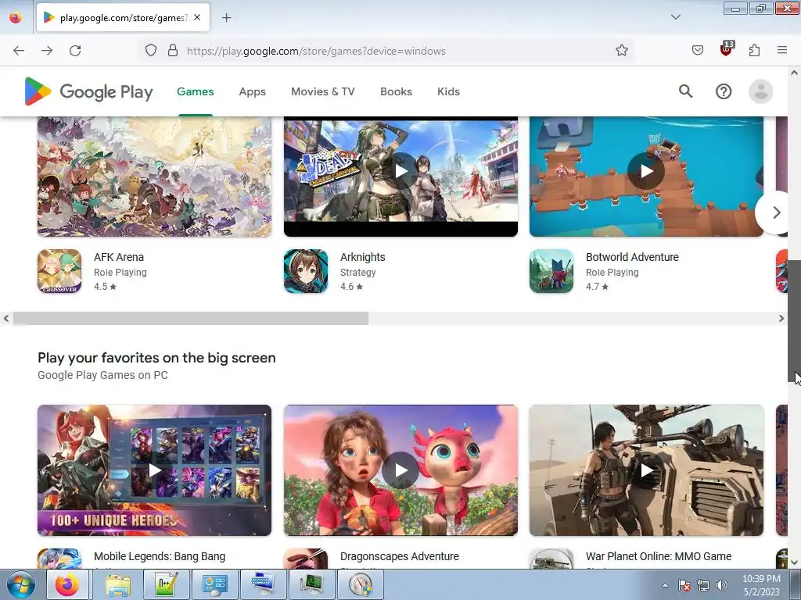Open a new tab with the plus button

point(226,18)
